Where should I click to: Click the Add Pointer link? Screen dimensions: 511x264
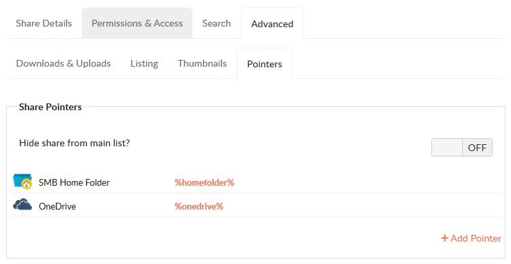pyautogui.click(x=471, y=238)
